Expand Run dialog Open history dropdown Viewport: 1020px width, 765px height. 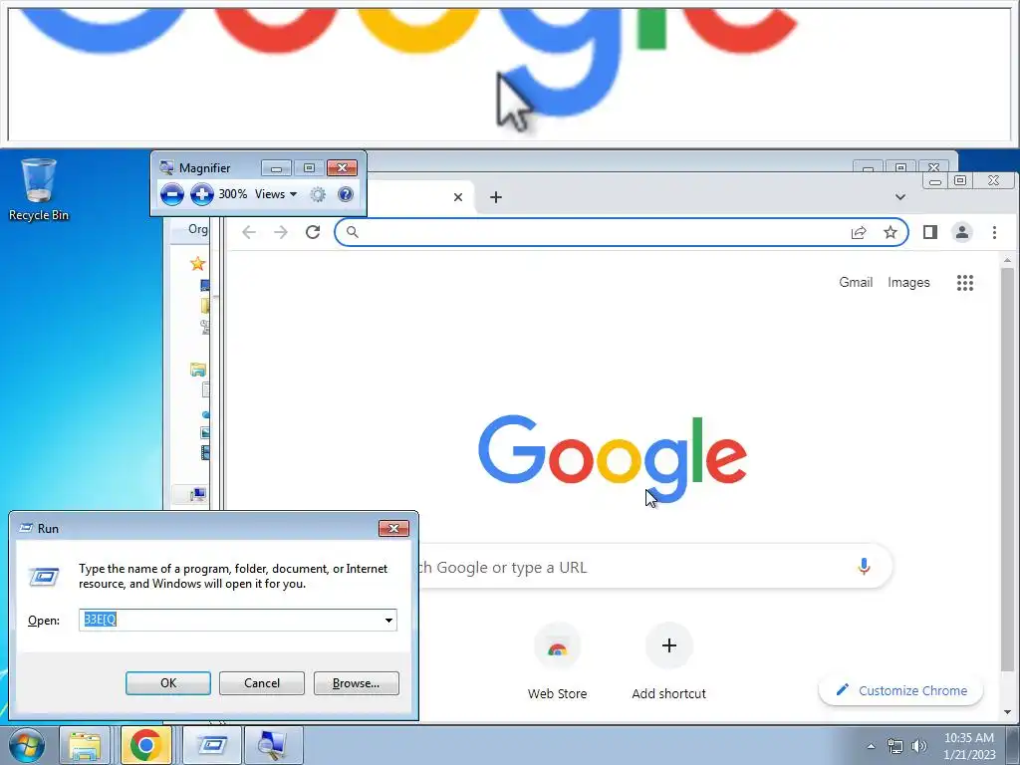click(389, 620)
